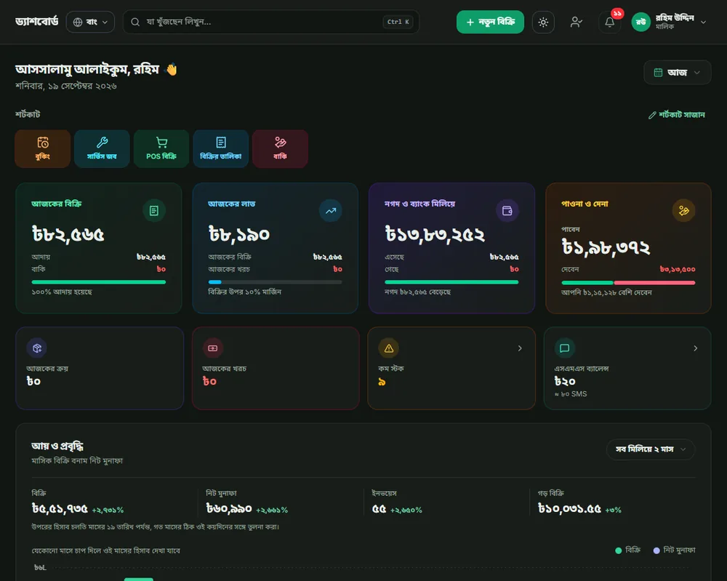
Task: Click the money icon in আজকের খরচ card
Action: tap(213, 348)
